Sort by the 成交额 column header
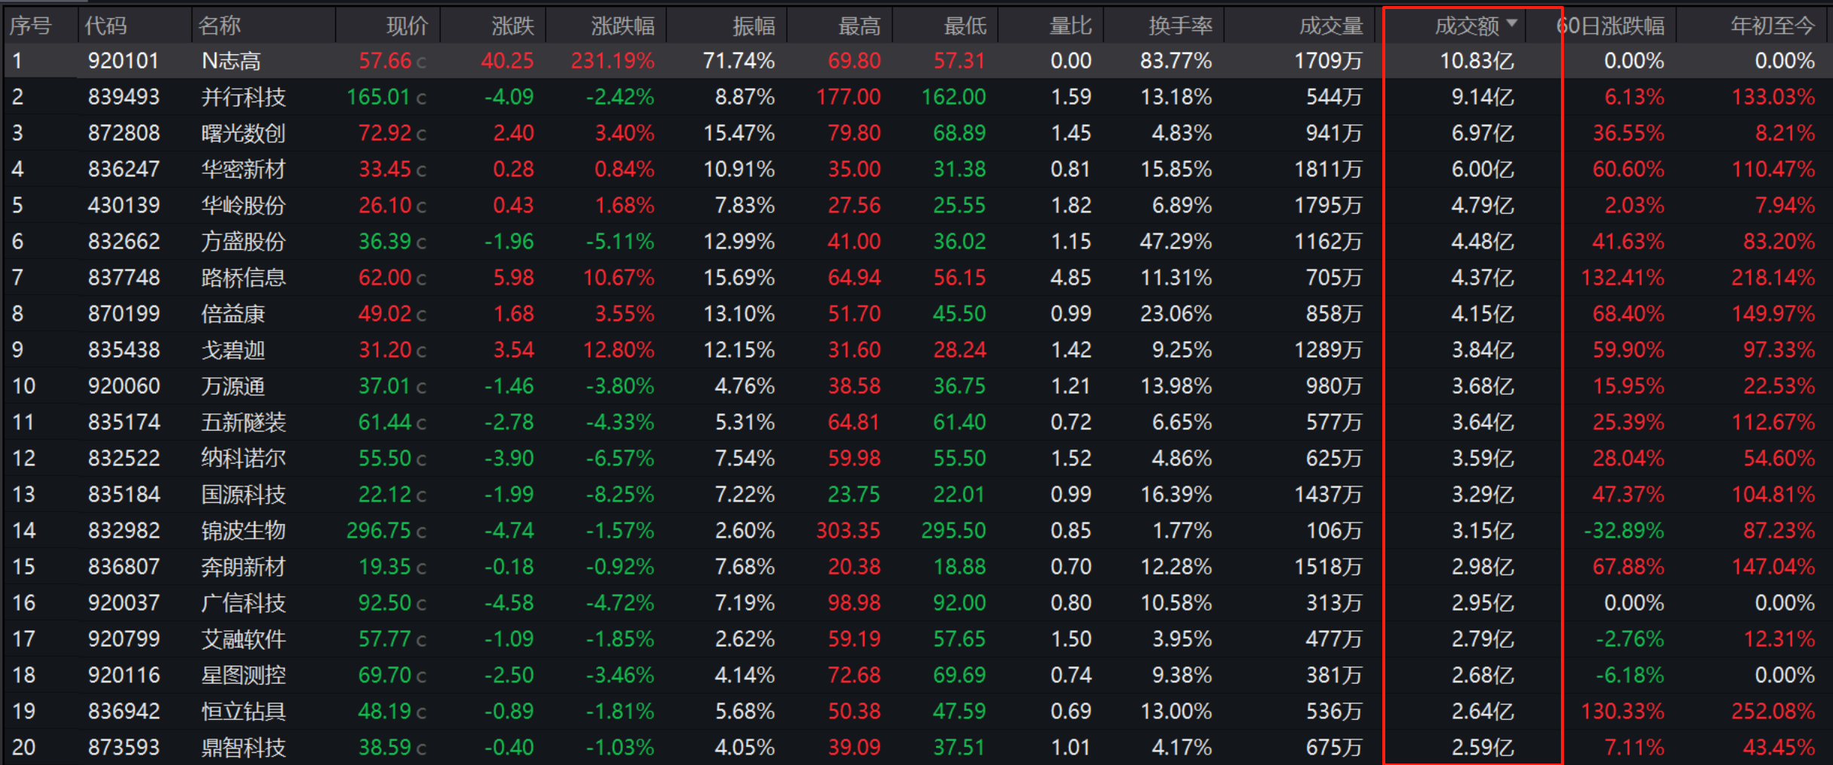This screenshot has height=765, width=1833. pyautogui.click(x=1466, y=26)
